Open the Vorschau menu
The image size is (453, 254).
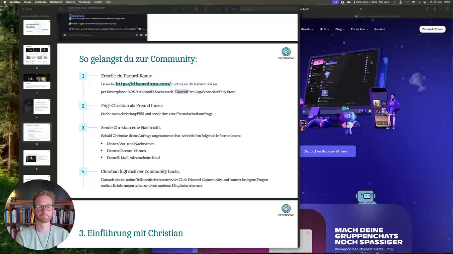point(15,2)
